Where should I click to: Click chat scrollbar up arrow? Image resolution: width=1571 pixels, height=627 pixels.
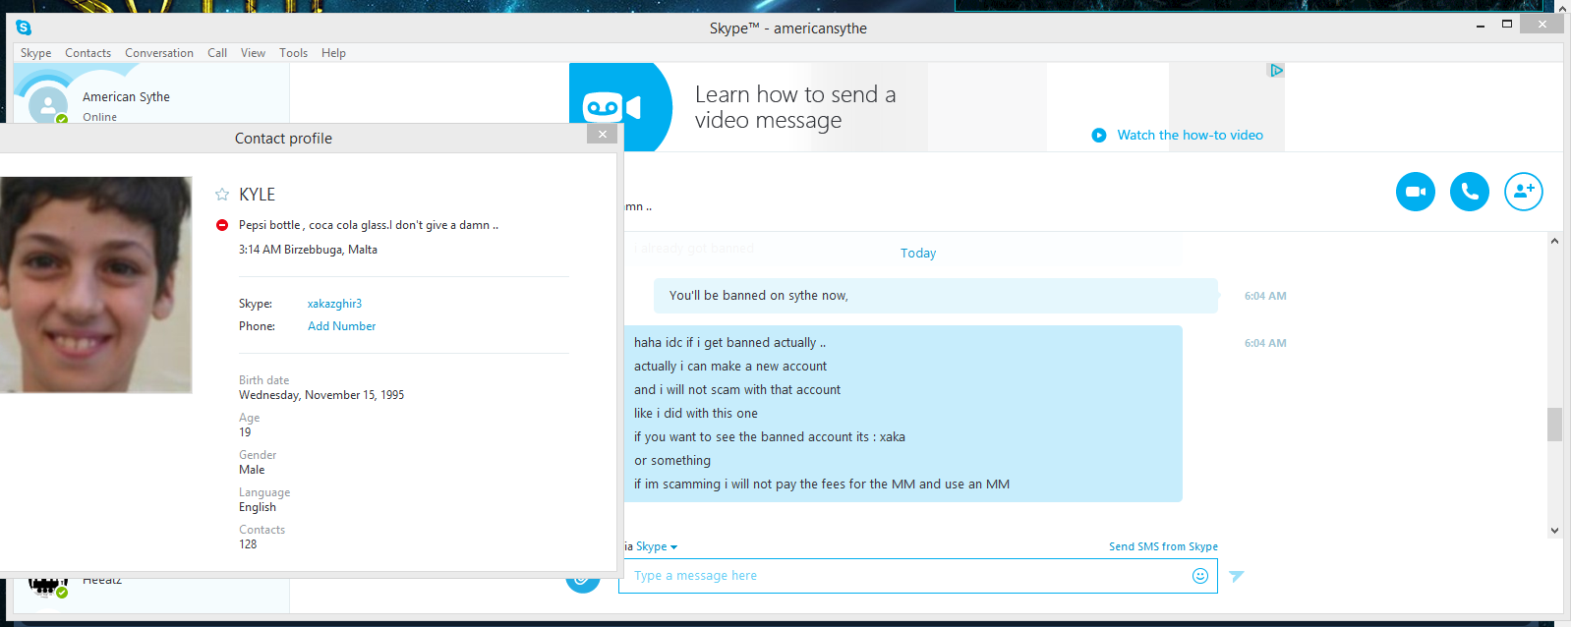(1554, 241)
